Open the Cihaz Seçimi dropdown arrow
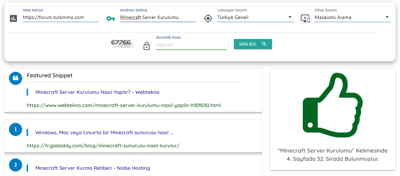Image resolution: width=400 pixels, height=176 pixels. 387,17
